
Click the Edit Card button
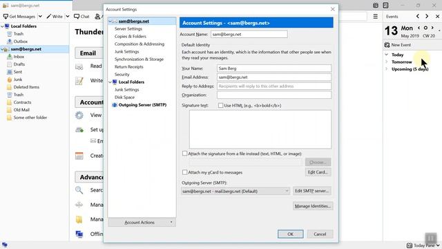click(318, 172)
